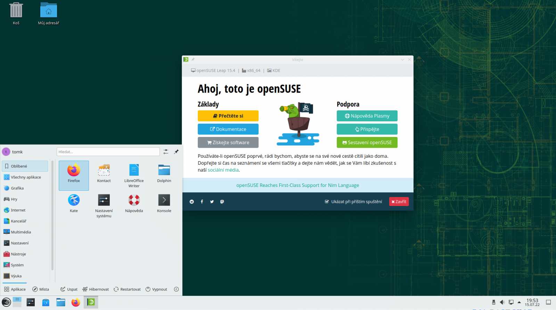
Task: Click the tomk user avatar
Action: point(6,152)
